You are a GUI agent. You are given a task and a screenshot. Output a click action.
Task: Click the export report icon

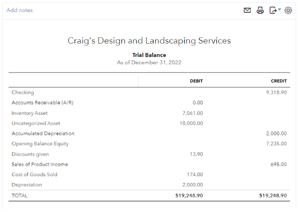point(273,10)
